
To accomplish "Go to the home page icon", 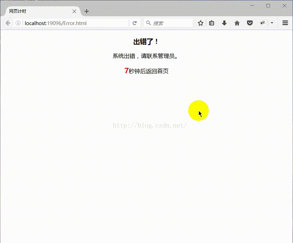I will [x=237, y=23].
